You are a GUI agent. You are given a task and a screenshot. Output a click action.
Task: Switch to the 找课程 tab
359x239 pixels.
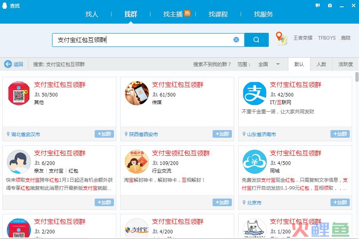[x=218, y=14]
